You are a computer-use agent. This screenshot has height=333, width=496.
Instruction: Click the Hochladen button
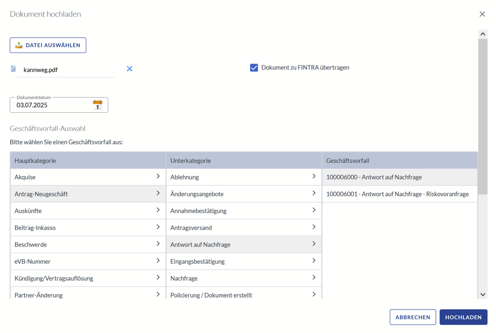click(463, 317)
